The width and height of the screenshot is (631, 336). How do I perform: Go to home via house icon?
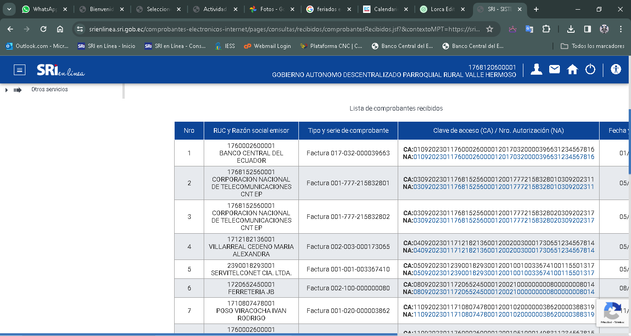(572, 69)
